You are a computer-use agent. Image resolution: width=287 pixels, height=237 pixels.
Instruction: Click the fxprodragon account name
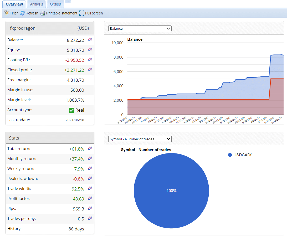[23, 28]
